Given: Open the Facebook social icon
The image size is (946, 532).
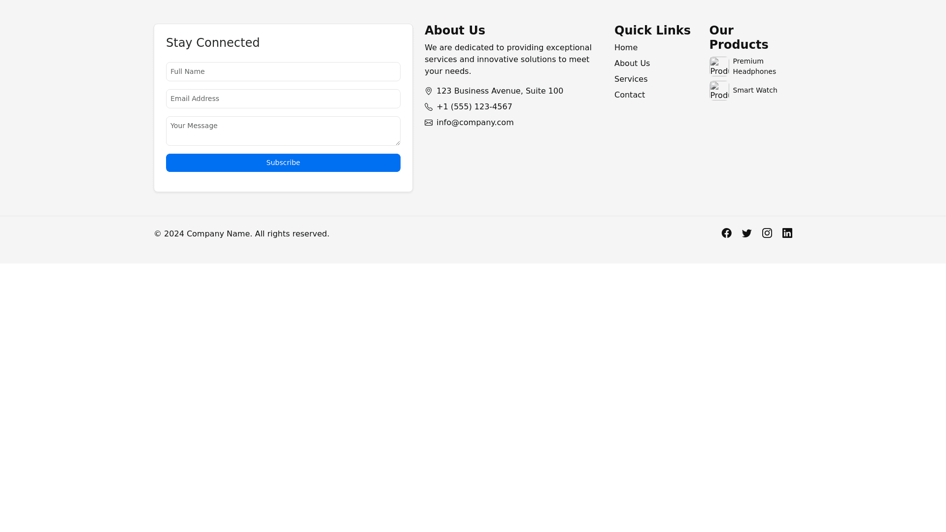Looking at the screenshot, I should tap(726, 233).
